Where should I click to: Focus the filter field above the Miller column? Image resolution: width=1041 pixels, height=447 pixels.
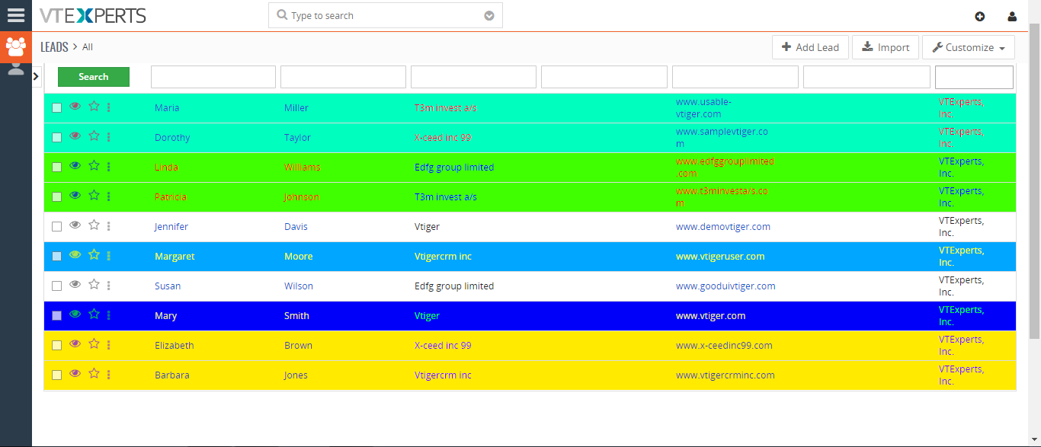coord(343,77)
